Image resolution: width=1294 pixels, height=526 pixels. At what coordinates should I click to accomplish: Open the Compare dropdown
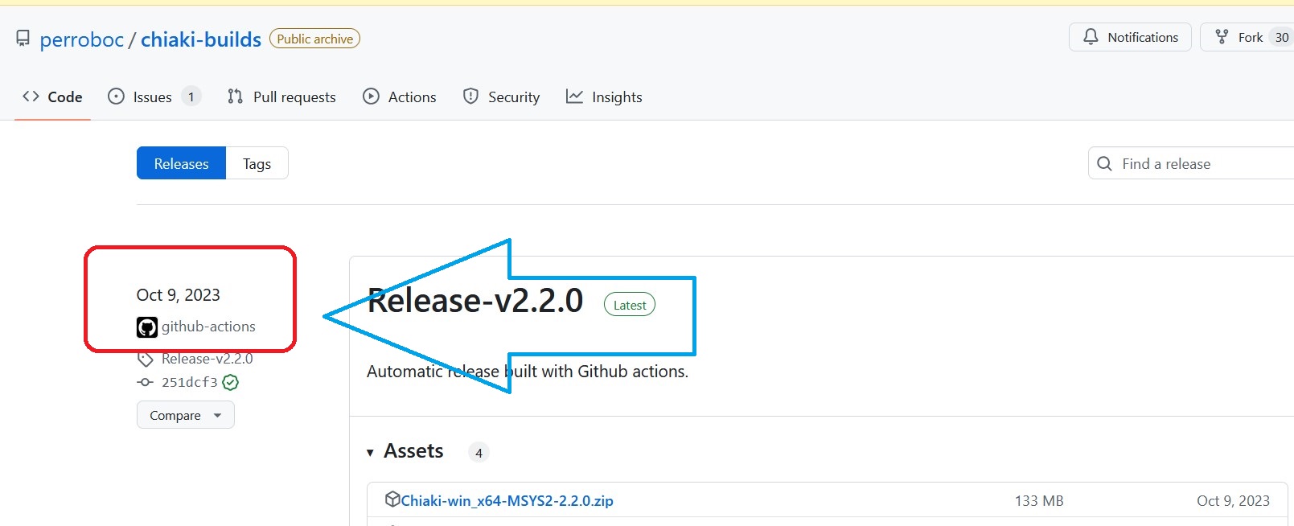[185, 415]
